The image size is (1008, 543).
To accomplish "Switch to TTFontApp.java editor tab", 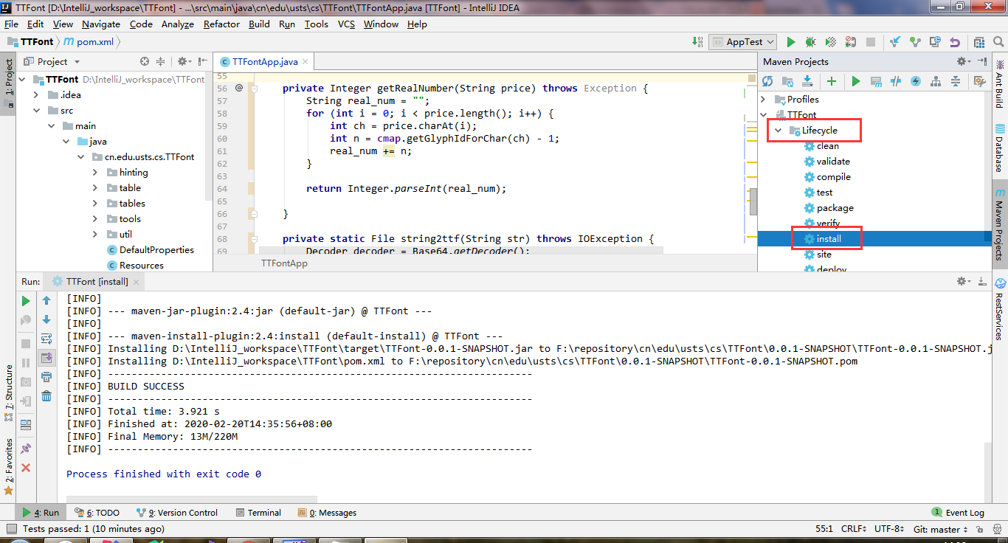I will pyautogui.click(x=264, y=61).
